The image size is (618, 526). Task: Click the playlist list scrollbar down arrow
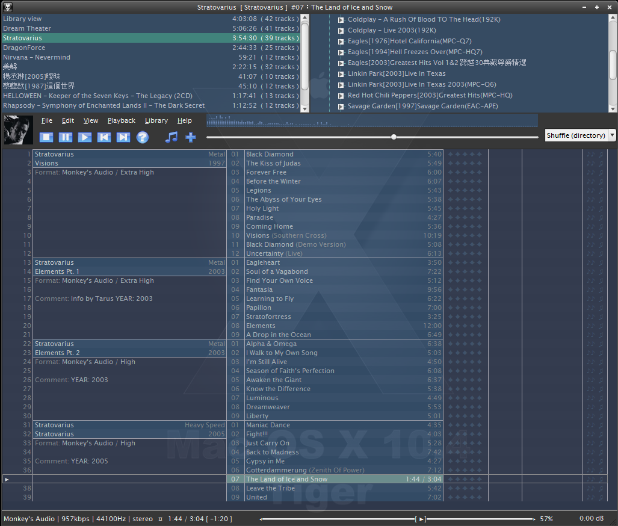[x=304, y=108]
